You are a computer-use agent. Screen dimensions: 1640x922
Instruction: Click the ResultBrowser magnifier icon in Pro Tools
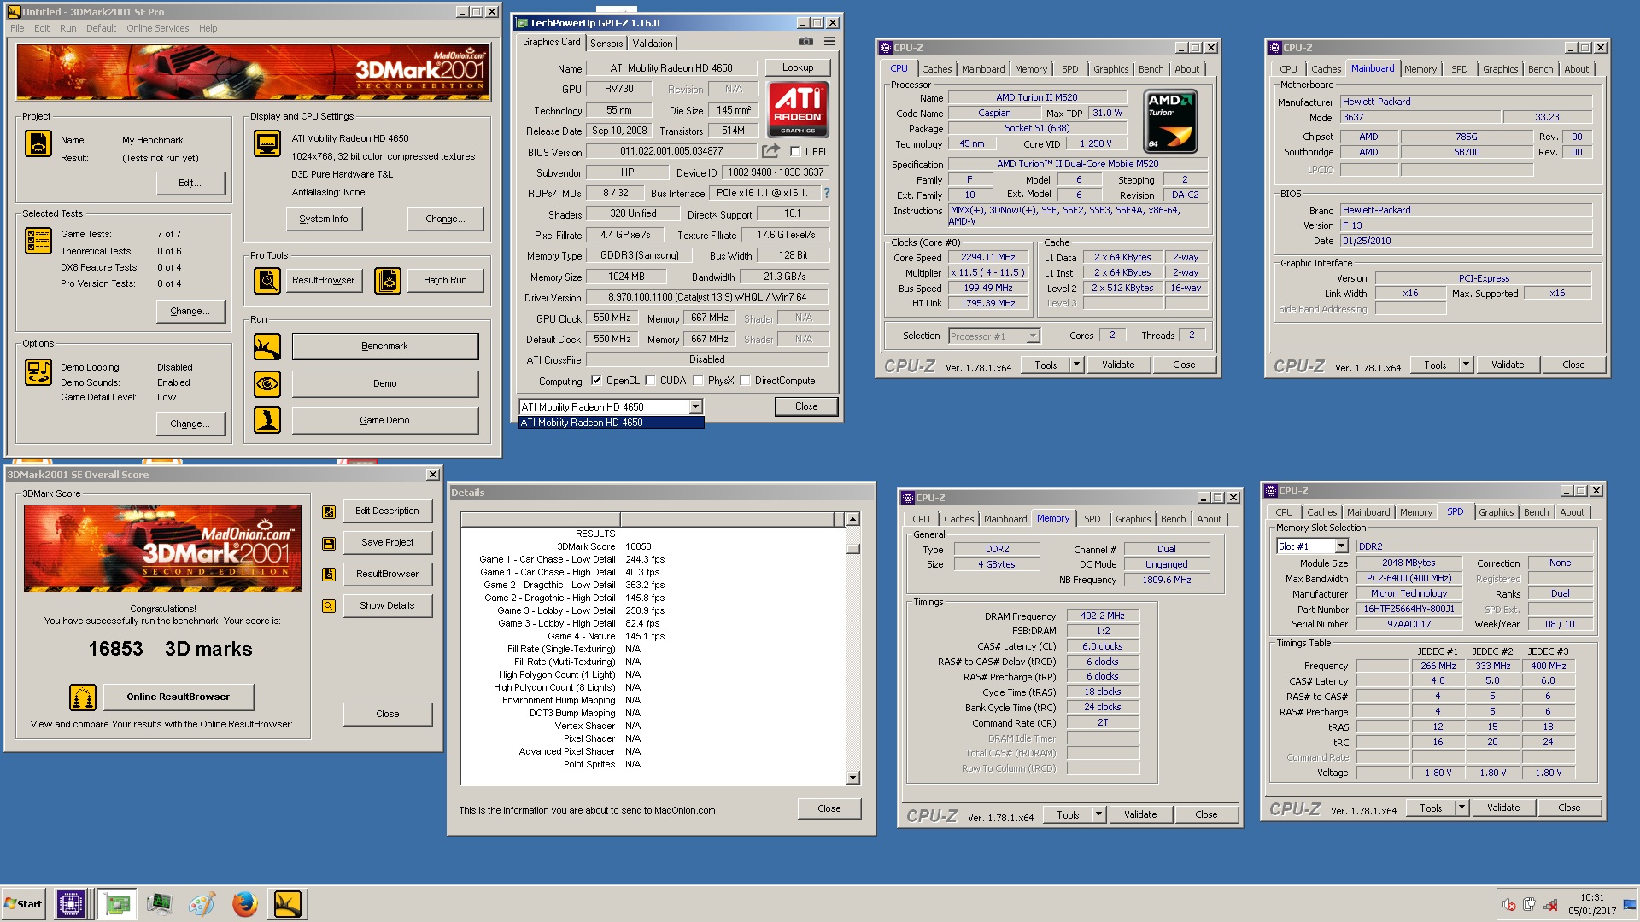[267, 280]
